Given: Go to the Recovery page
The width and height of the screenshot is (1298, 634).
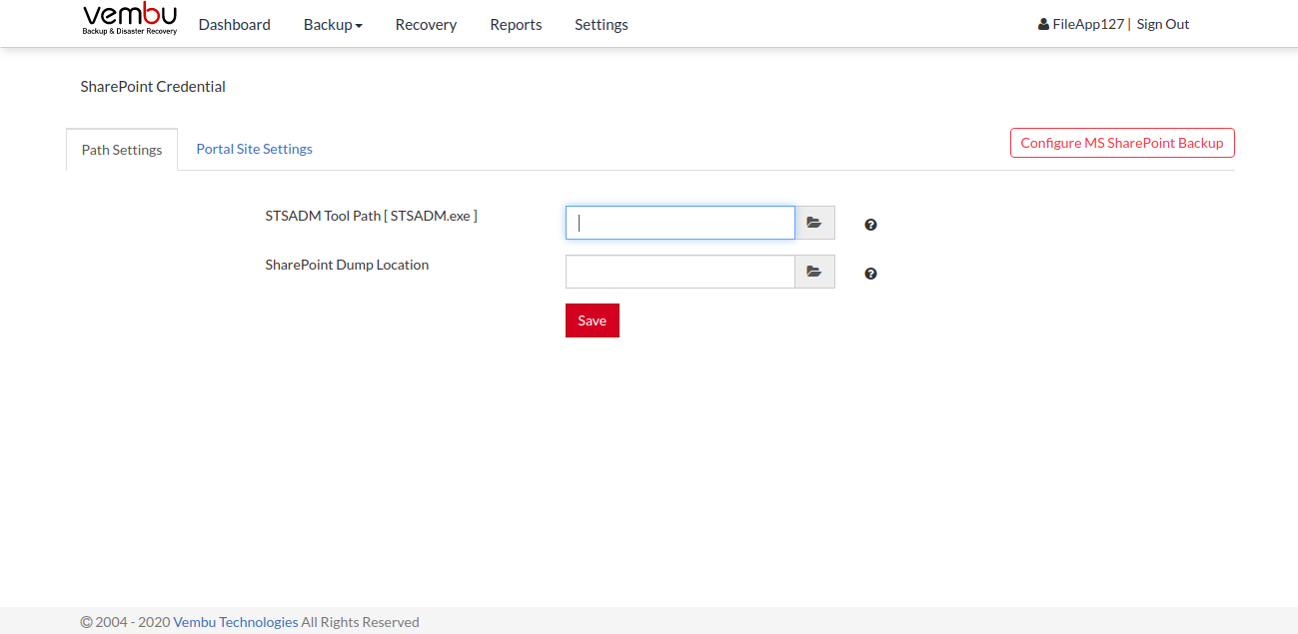Looking at the screenshot, I should coord(426,24).
